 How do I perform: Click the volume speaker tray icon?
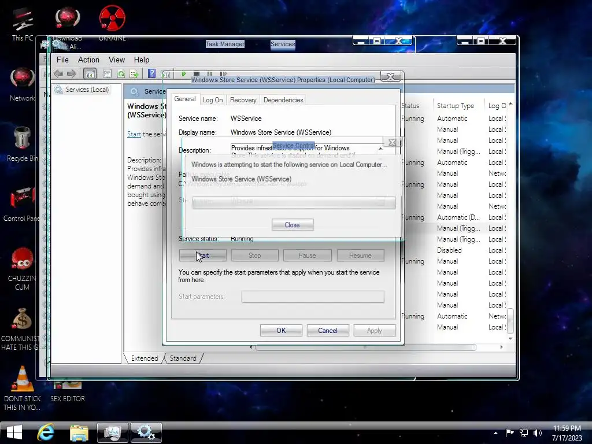[x=538, y=433]
